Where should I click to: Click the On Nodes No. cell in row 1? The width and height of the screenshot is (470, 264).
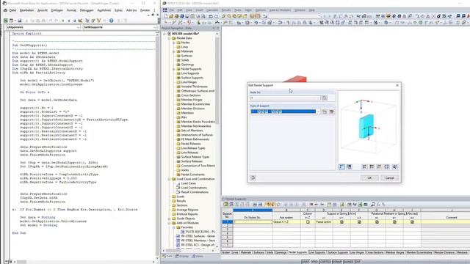pyautogui.click(x=253, y=221)
